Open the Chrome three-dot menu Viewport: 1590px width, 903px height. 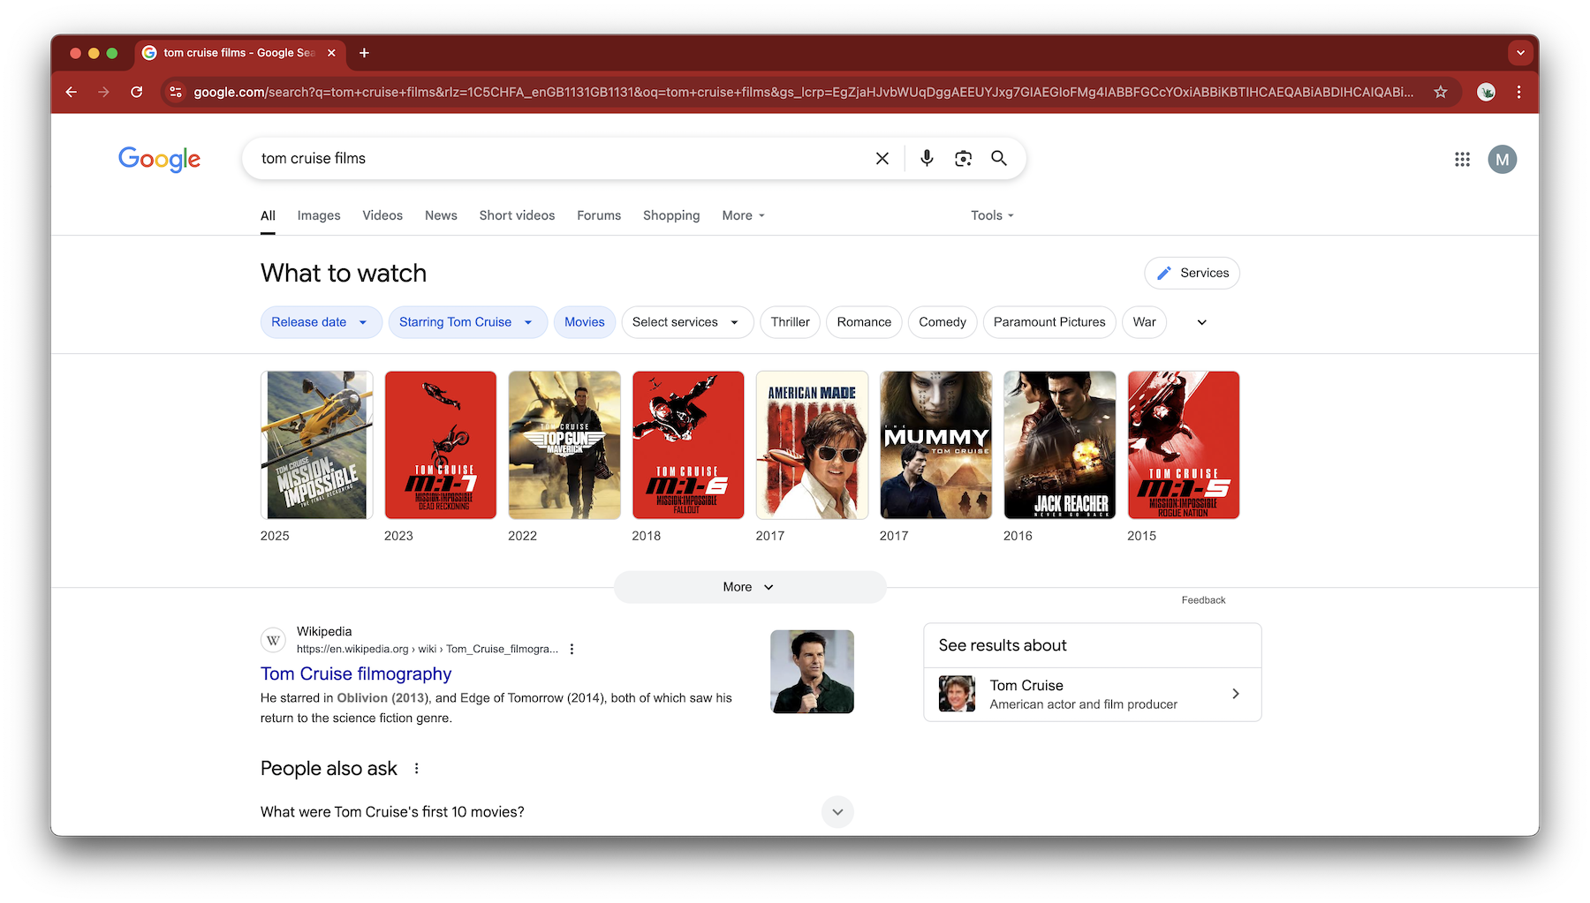1518,92
